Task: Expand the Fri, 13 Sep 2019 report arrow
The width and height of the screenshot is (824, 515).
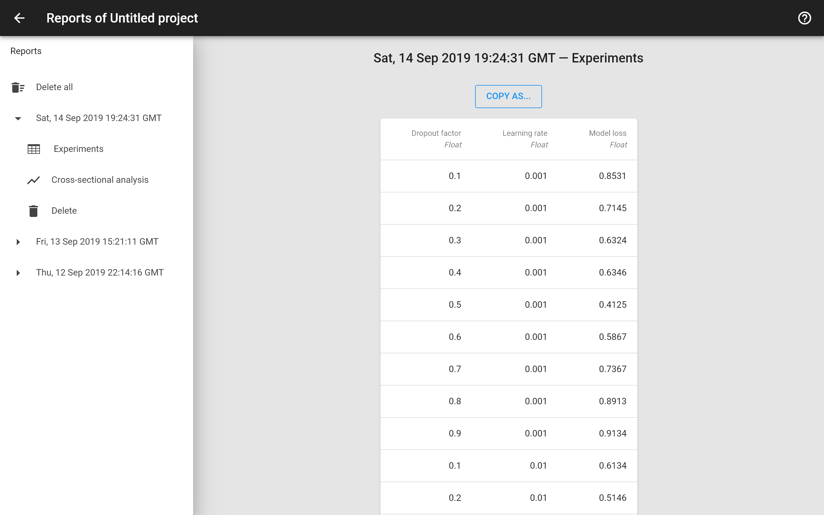Action: [18, 242]
